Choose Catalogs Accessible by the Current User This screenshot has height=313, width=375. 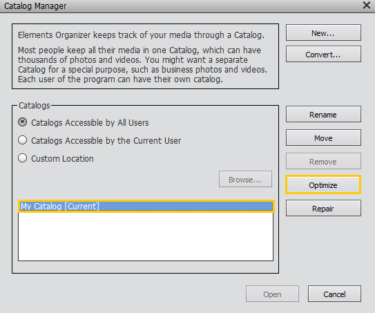(x=99, y=140)
